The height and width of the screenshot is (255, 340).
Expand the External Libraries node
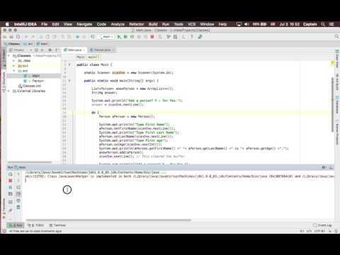pos(9,91)
